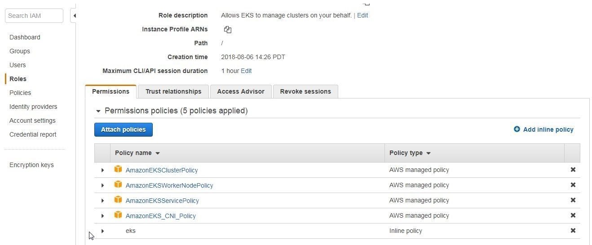Click the AmazonEKSClusterPolicy orange box icon
This screenshot has width=592, height=245.
(x=118, y=169)
